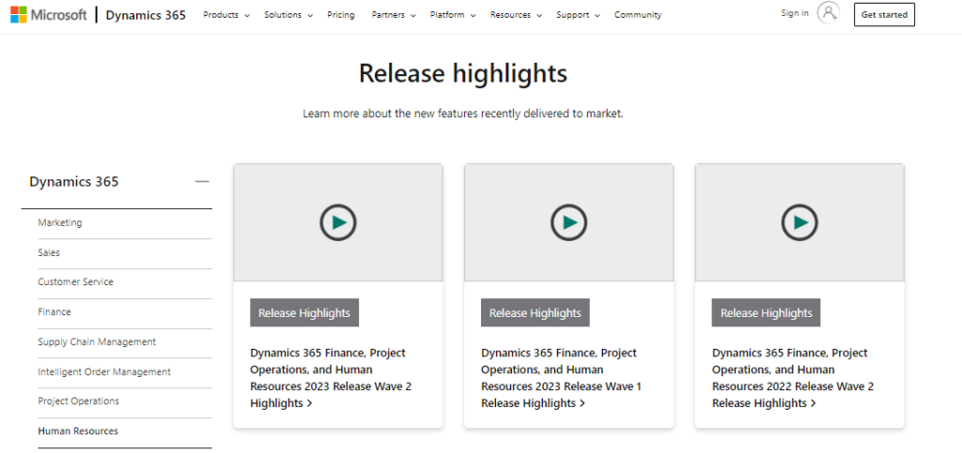Open the Community page

click(638, 15)
